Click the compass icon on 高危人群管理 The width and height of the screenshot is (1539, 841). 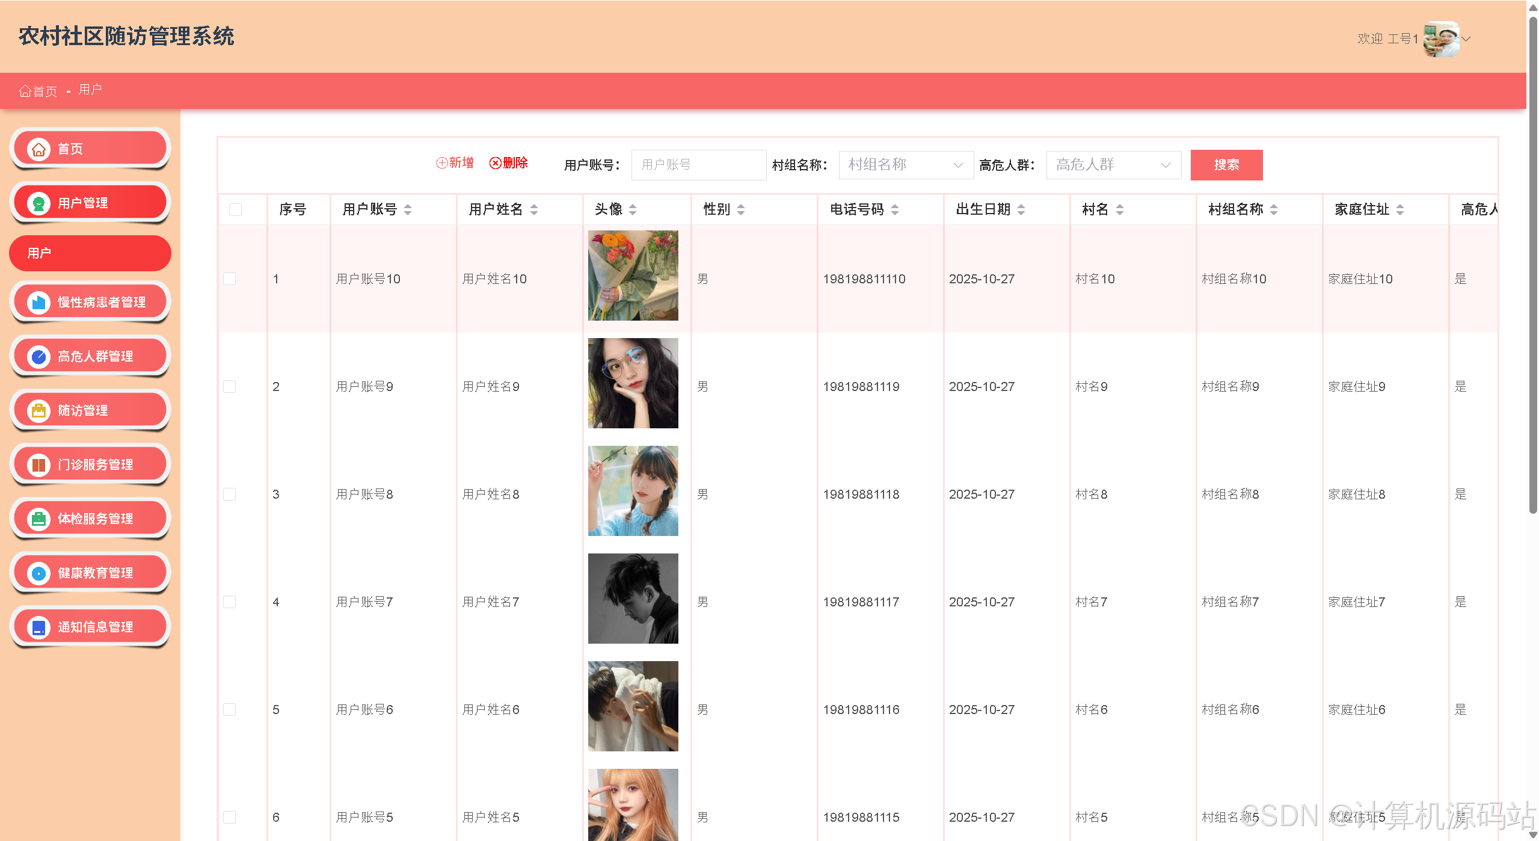pos(38,356)
